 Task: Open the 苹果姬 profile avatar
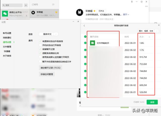coord(79,12)
